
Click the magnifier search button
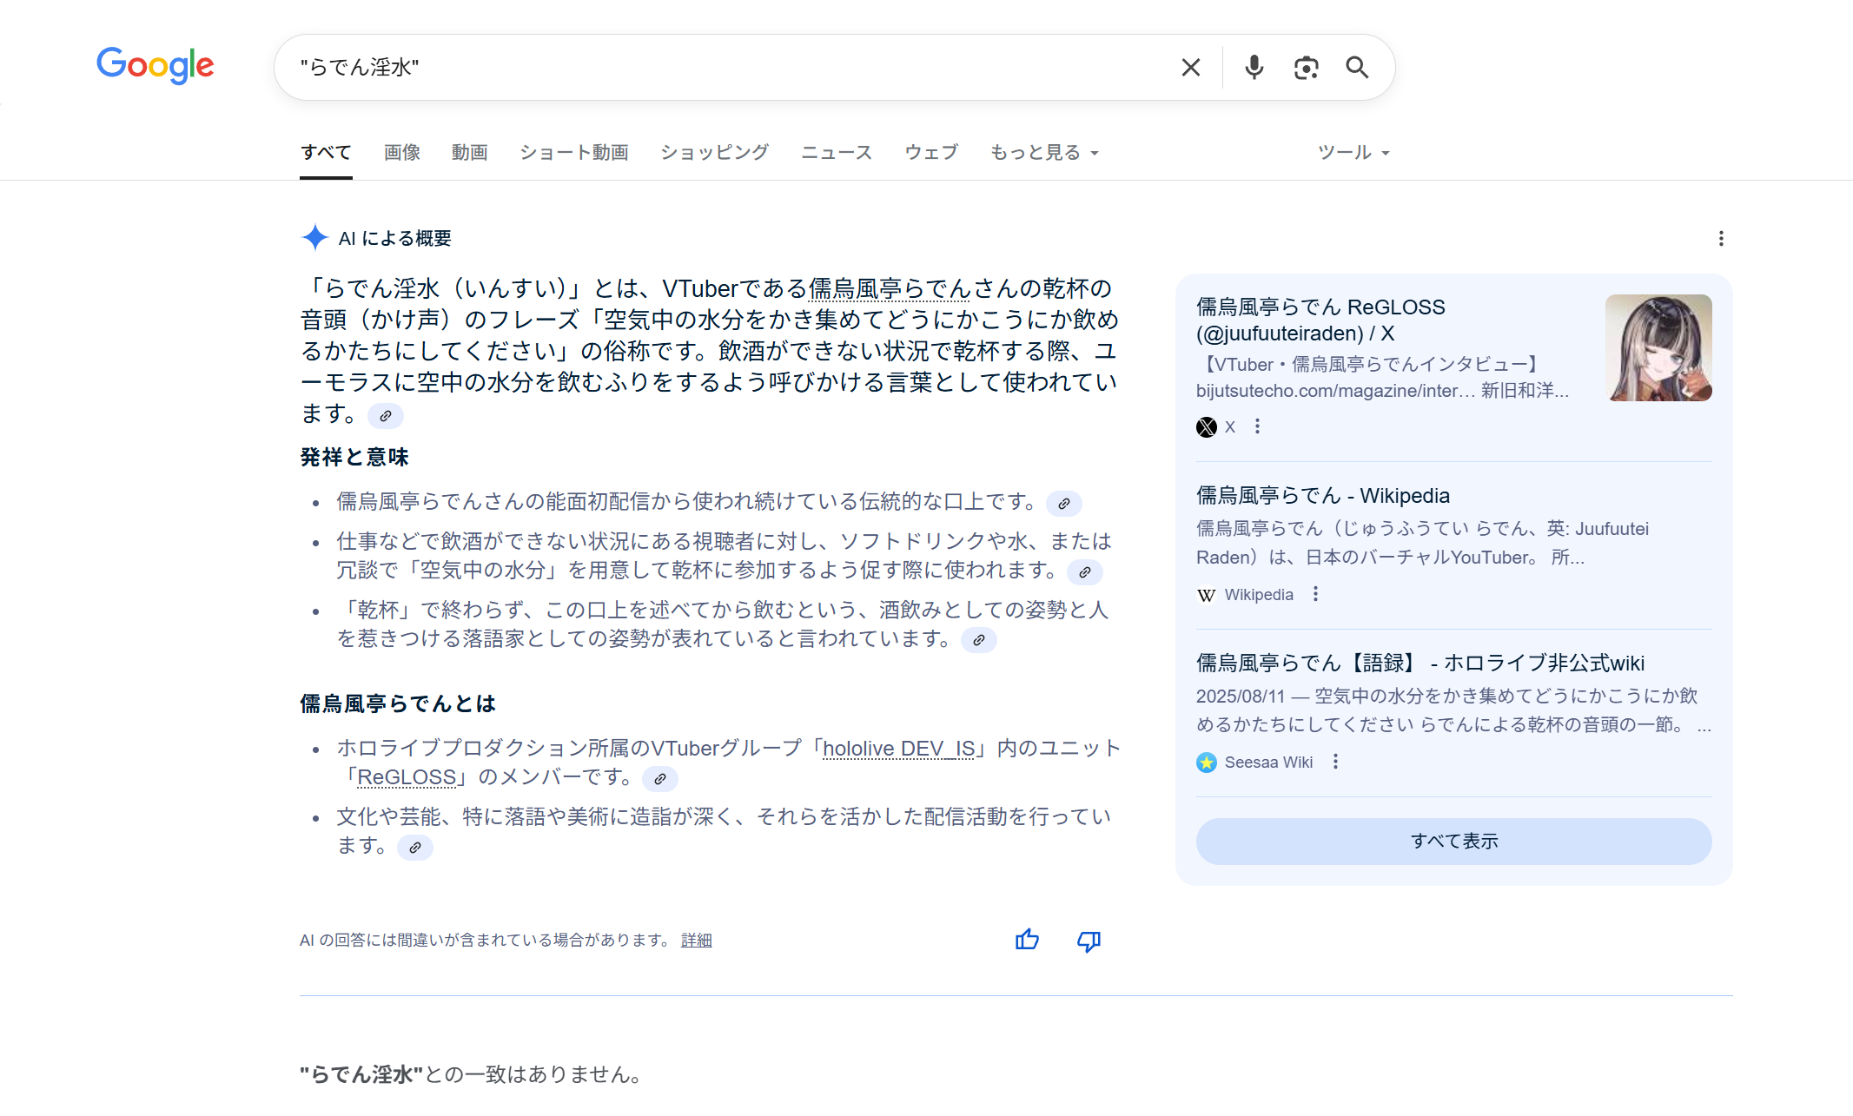tap(1357, 68)
